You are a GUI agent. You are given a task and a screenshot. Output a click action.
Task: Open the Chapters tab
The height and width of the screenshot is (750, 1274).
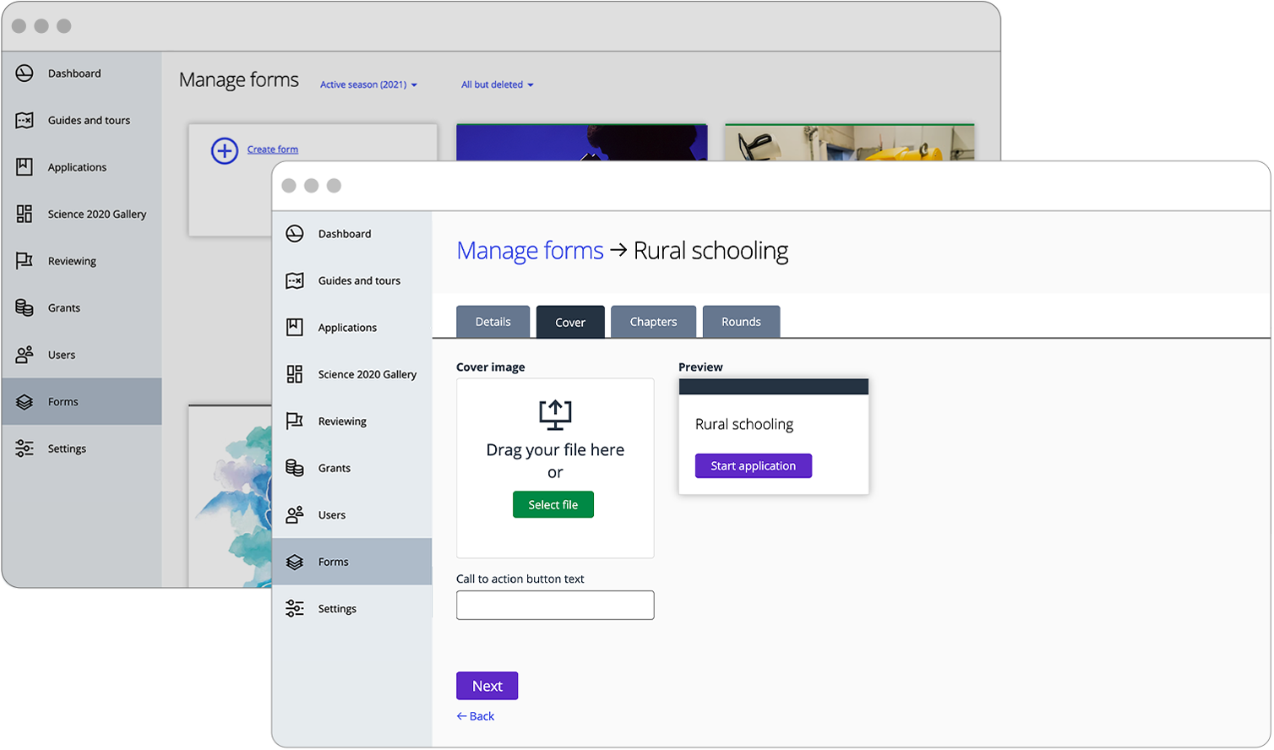[x=653, y=321]
